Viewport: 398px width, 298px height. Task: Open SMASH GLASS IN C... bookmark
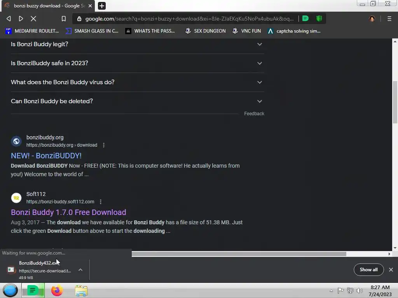(x=92, y=31)
